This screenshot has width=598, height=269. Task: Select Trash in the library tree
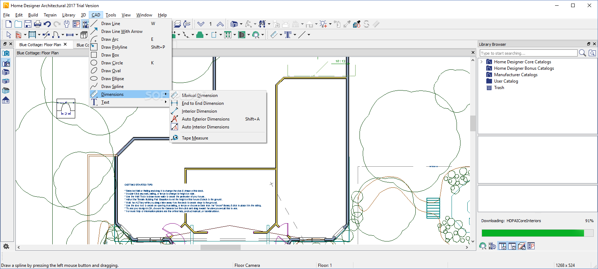499,88
